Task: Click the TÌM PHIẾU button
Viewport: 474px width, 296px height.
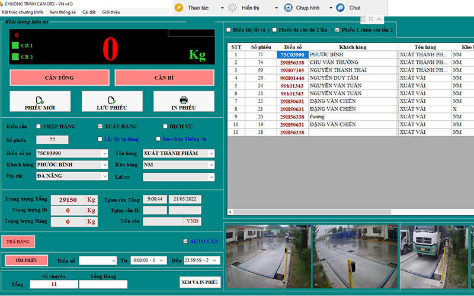Action: (26, 260)
